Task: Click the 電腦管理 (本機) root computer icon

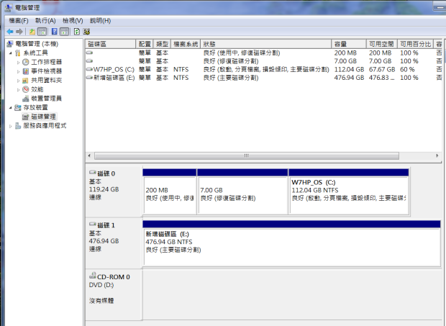Action: (x=10, y=44)
